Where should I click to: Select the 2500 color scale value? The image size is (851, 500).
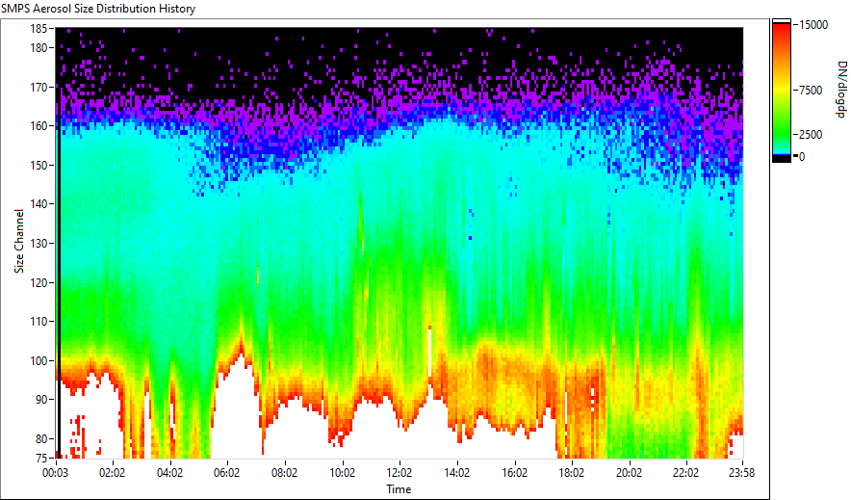811,135
